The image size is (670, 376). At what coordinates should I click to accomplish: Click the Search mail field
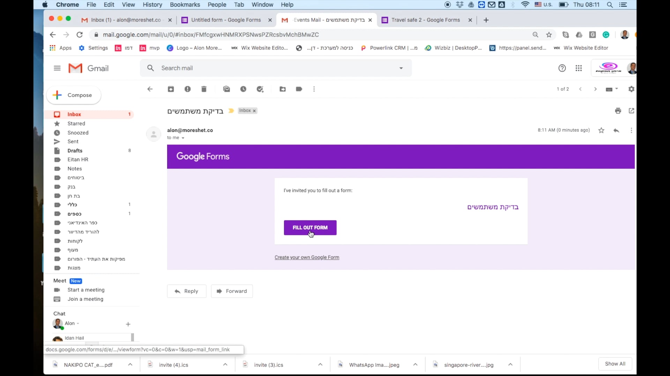click(x=276, y=68)
